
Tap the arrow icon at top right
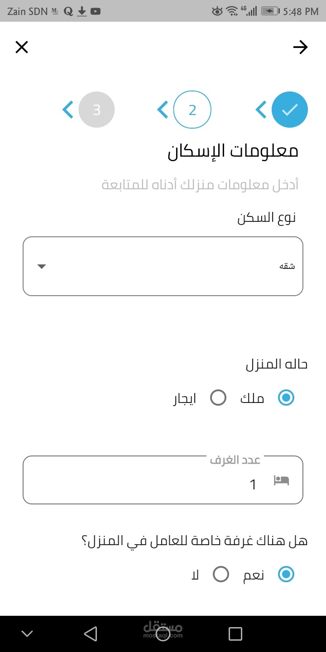[300, 47]
